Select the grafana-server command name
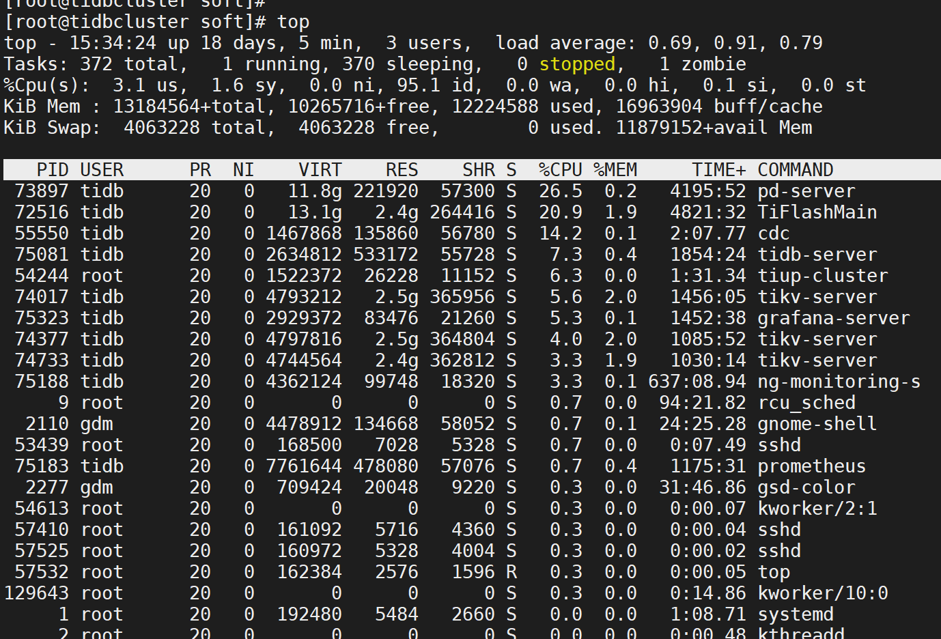941x639 pixels. click(834, 318)
